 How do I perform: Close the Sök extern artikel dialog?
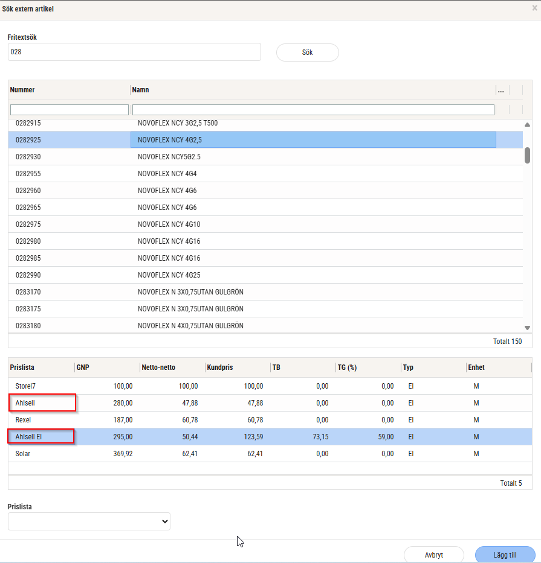(x=534, y=8)
